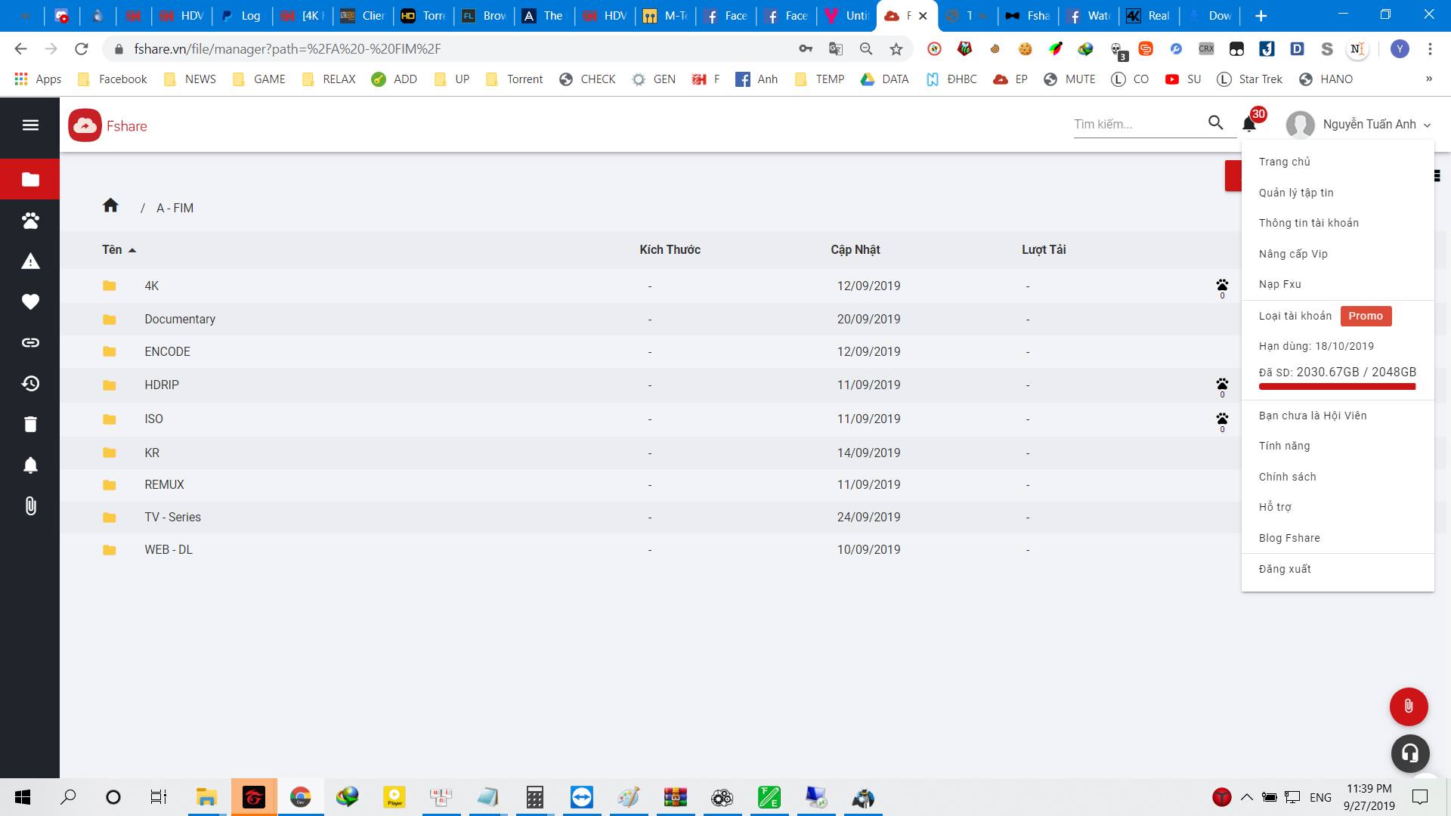
Task: Open the paperclip icon in the sidebar
Action: (x=30, y=505)
